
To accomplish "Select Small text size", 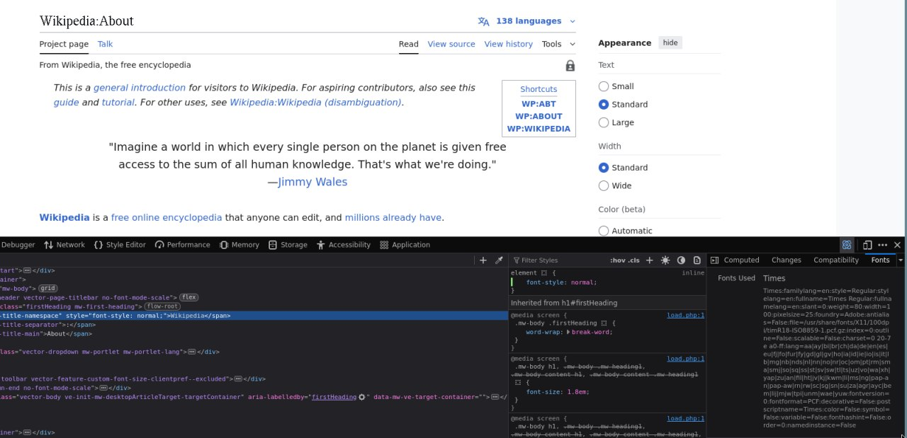I will [x=604, y=86].
